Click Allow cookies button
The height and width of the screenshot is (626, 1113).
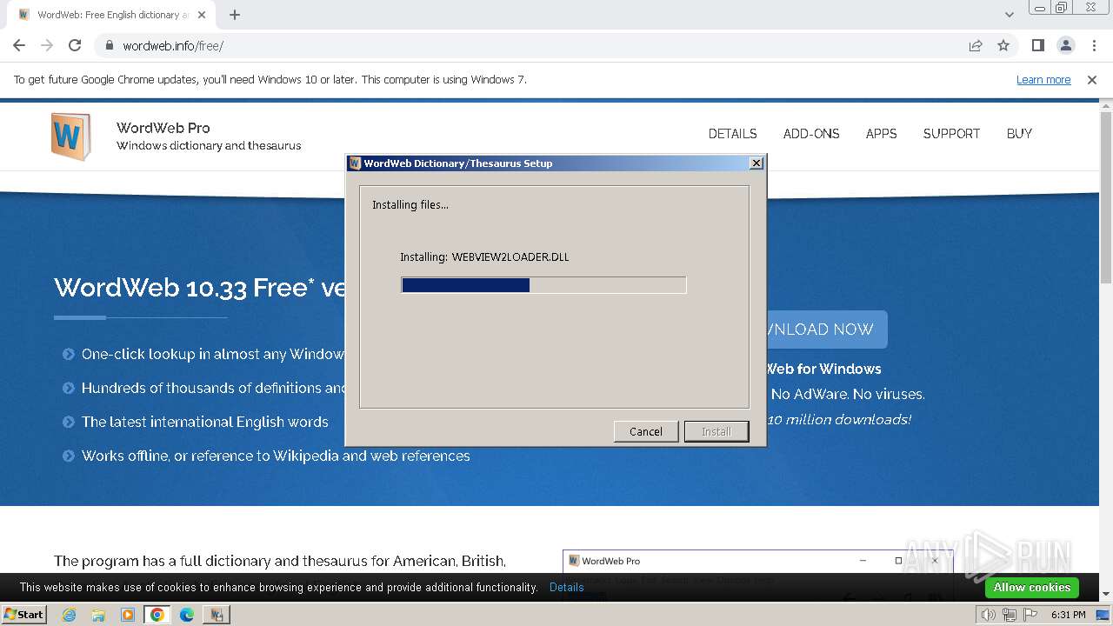click(1031, 588)
